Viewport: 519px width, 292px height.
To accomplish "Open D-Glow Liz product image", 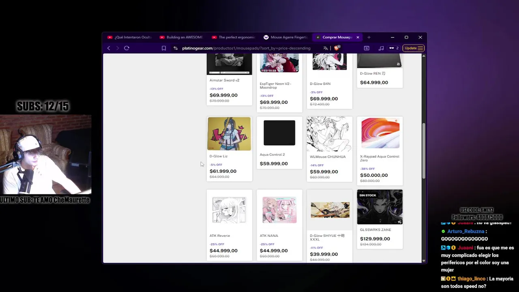I will coord(229,134).
